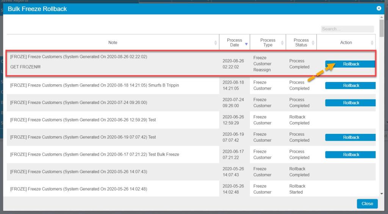Click the sort arrows beside Process Status

click(313, 43)
